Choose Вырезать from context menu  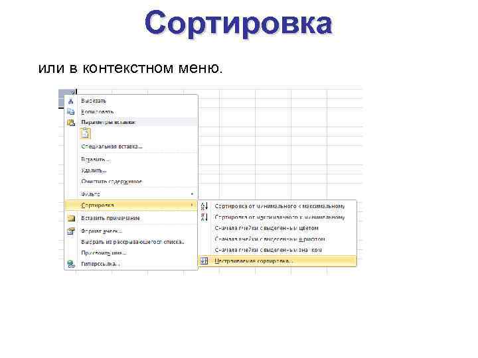point(94,101)
